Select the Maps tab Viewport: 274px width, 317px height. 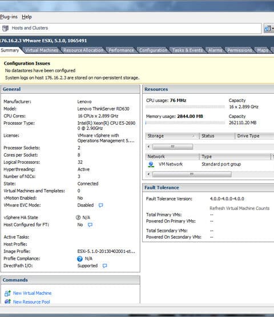263,50
